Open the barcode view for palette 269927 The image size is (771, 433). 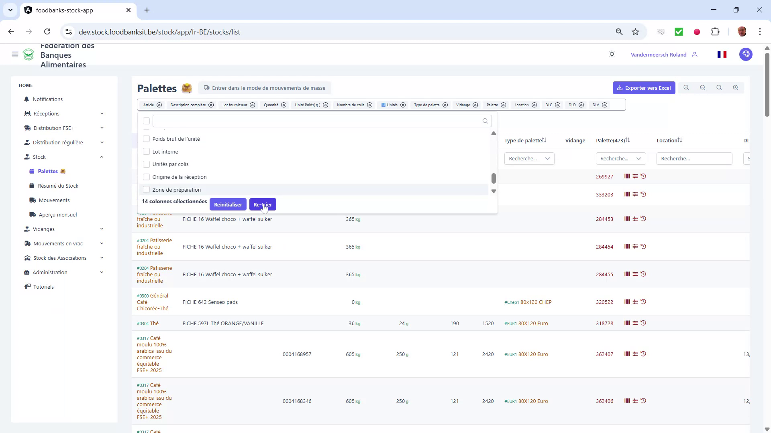point(627,176)
